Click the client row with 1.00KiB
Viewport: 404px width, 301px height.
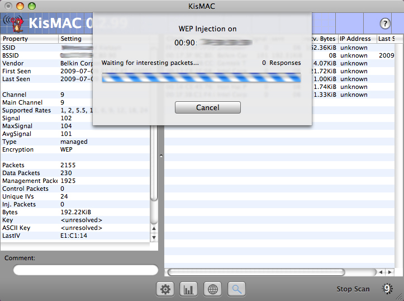353,79
